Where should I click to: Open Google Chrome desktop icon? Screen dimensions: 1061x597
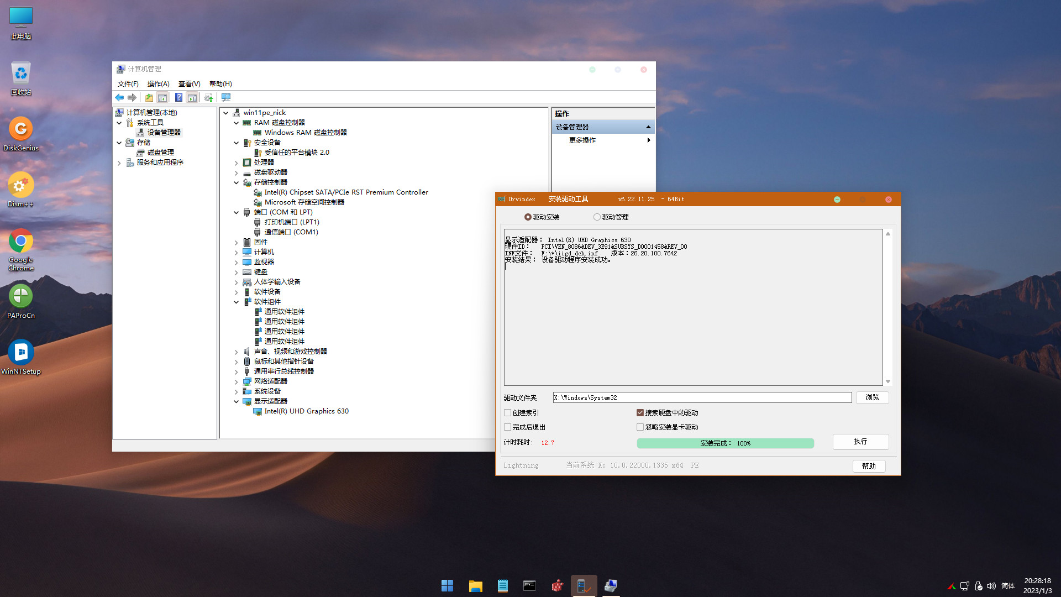(21, 250)
